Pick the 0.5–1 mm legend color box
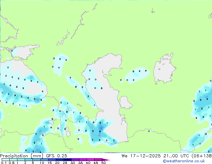212x164 pixels. click(x=13, y=160)
